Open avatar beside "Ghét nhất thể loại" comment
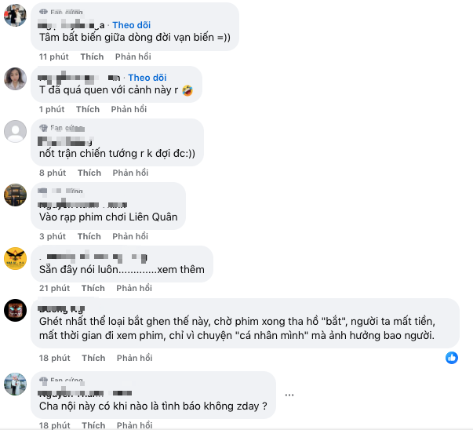This screenshot has width=473, height=430. tap(16, 310)
